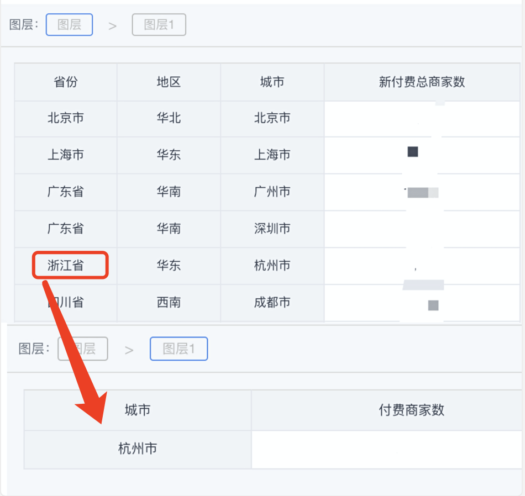This screenshot has height=496, width=525.
Task: Click the 西南 region cell
Action: pyautogui.click(x=169, y=303)
